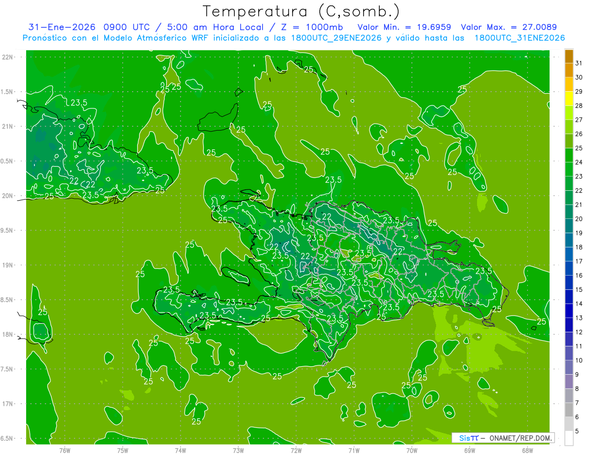592x457 pixels.
Task: Click the dark orange swatch above 31
Action: coord(569,56)
